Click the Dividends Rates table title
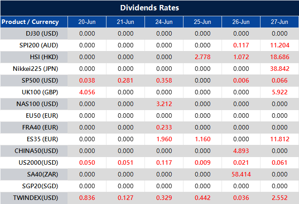This screenshot has height=204, width=299. click(x=149, y=8)
